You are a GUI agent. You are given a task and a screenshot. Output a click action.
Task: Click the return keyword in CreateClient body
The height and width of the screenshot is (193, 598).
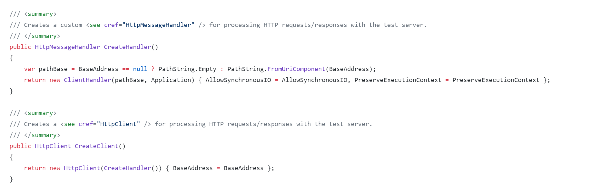[x=35, y=168]
